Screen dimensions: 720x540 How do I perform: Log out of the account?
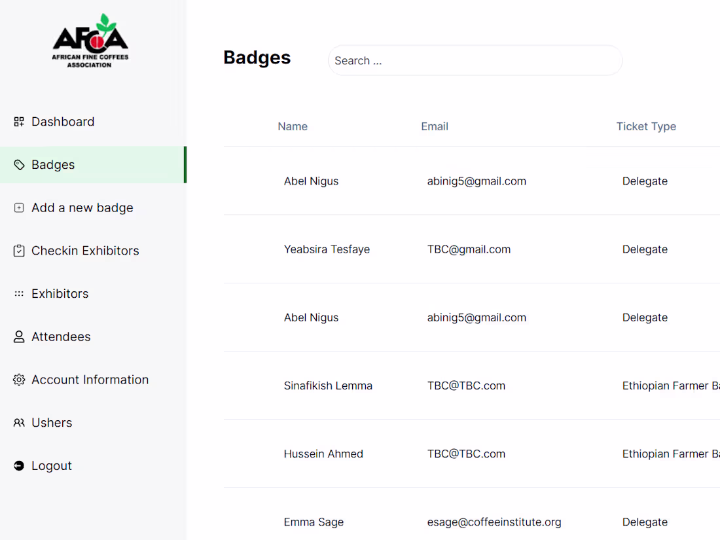coord(51,465)
